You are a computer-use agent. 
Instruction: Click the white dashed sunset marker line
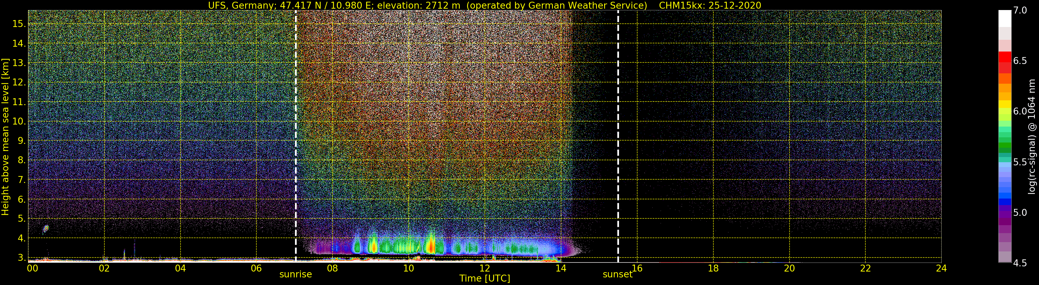click(618, 136)
